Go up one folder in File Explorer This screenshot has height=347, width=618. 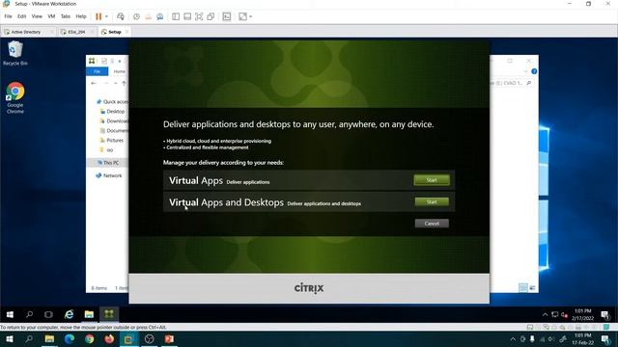tap(125, 84)
